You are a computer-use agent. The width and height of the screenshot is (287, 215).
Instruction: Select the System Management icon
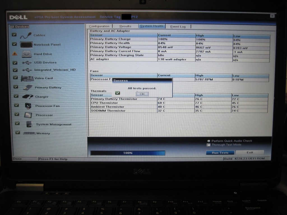click(29, 124)
